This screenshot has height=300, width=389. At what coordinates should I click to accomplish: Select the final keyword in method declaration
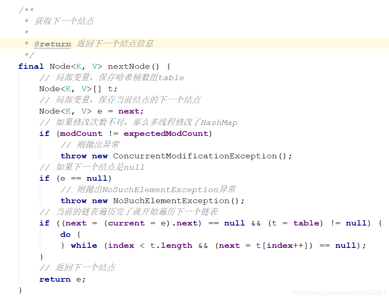pyautogui.click(x=31, y=66)
